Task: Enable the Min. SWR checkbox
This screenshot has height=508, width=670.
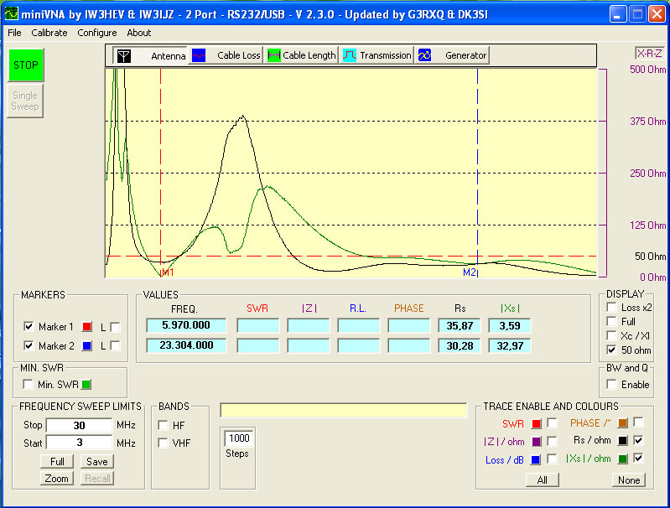Action: click(29, 385)
